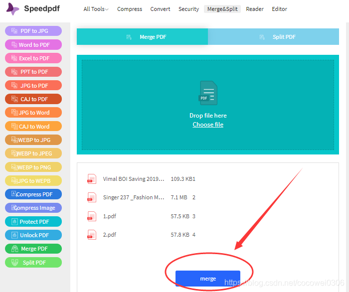Viewport: 349px width, 292px height.
Task: Open WEBP to JPEG tool in sidebar
Action: point(33,153)
